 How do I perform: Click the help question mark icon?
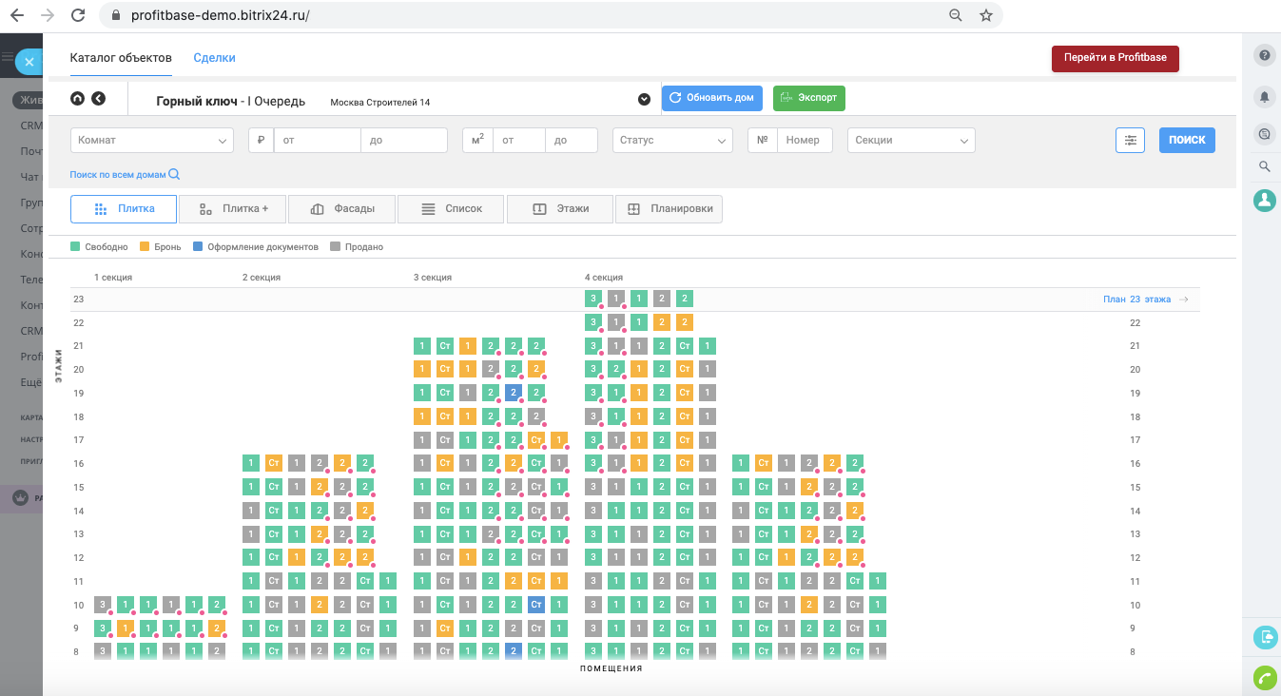(x=1264, y=55)
